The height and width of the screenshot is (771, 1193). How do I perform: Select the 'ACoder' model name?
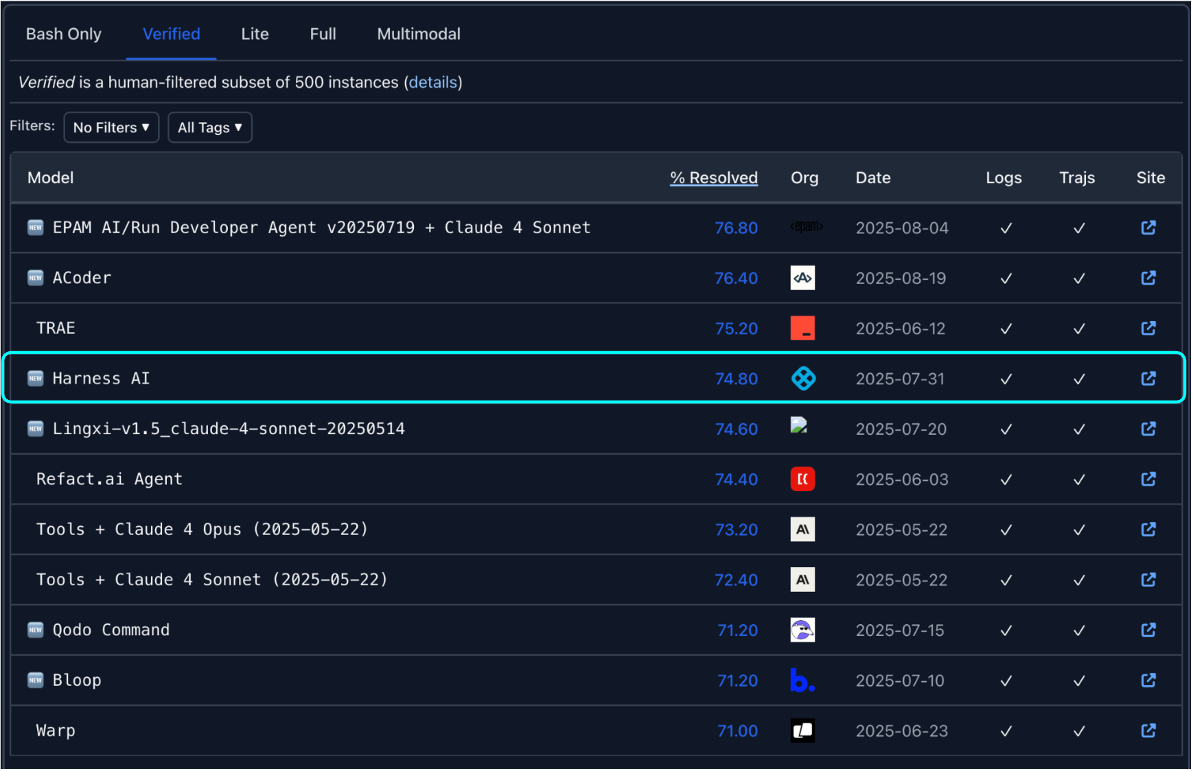[x=82, y=278]
